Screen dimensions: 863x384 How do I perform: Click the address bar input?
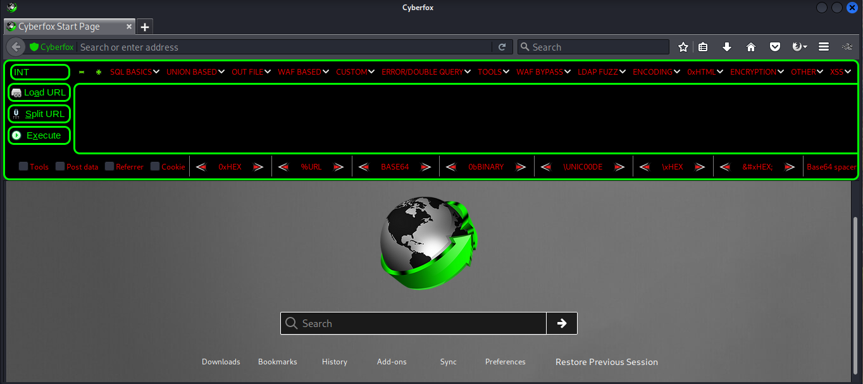click(285, 47)
